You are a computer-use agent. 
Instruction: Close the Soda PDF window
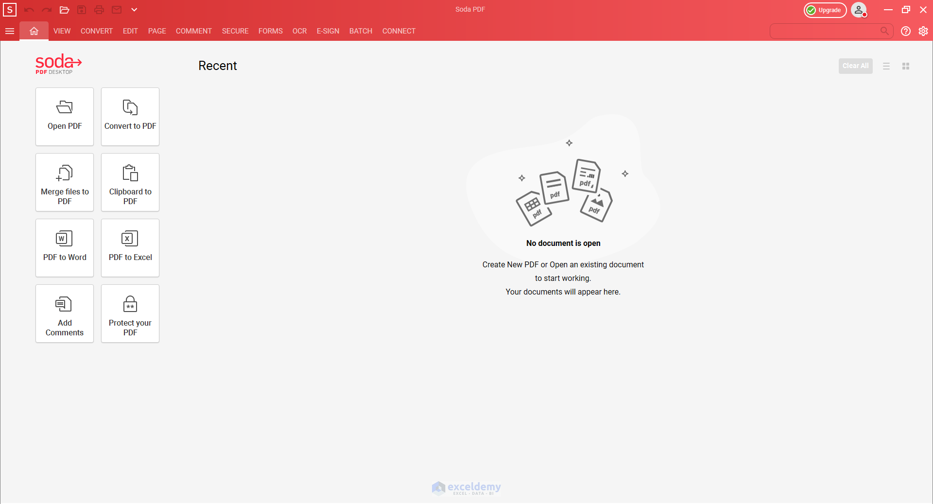point(923,10)
